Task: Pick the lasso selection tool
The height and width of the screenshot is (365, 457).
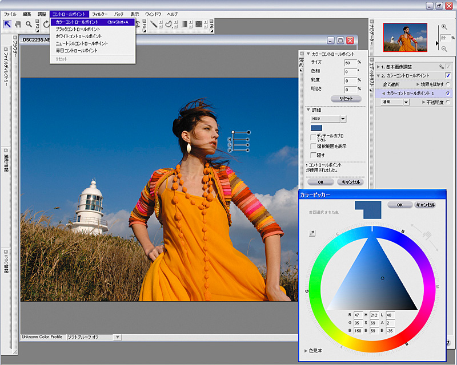Action: point(169,24)
